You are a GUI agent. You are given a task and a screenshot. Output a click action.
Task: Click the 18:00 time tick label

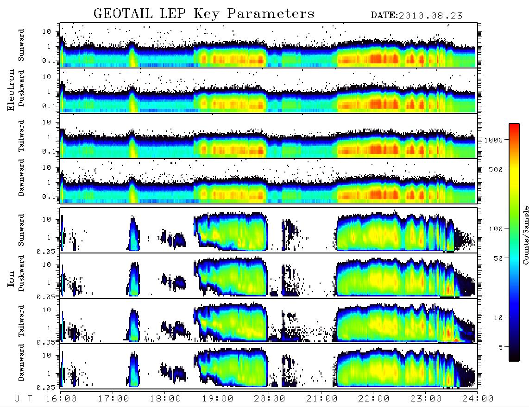[165, 399]
